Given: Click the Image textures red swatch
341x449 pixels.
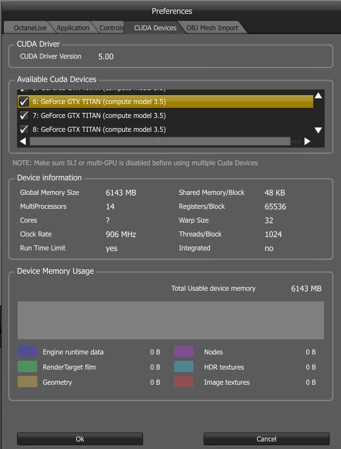Looking at the screenshot, I should (x=184, y=382).
